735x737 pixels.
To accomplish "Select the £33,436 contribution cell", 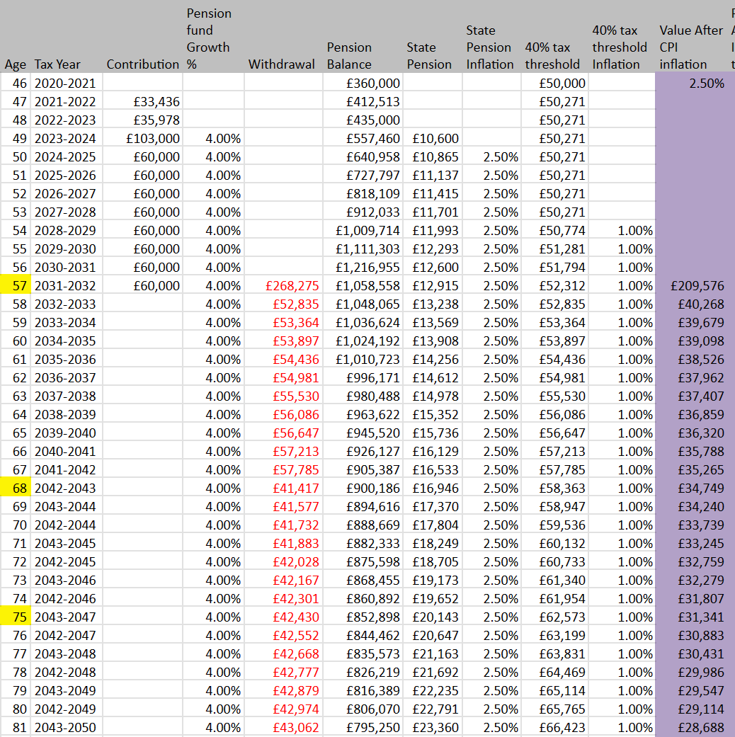I will coord(156,101).
